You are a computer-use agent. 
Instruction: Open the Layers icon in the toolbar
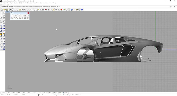pos(61,10)
